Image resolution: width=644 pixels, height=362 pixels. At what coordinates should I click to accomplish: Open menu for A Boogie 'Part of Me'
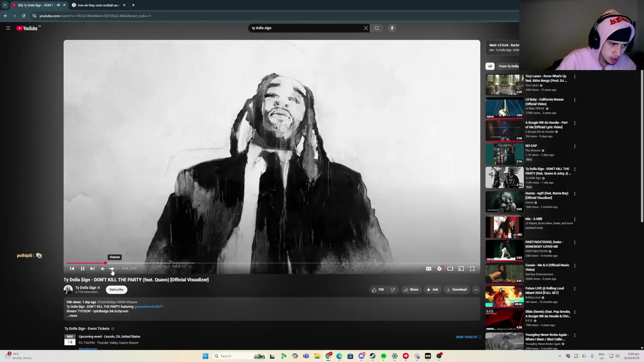point(575,123)
